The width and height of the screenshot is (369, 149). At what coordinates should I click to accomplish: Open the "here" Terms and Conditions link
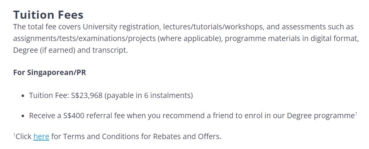[x=41, y=136]
